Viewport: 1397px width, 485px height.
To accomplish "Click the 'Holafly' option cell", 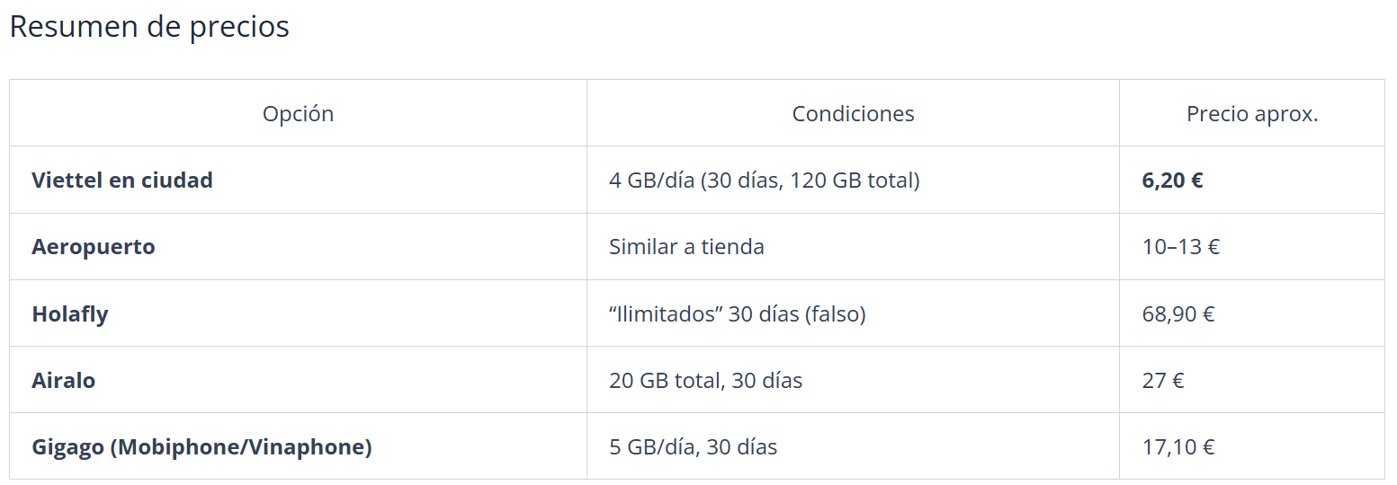I will 70,314.
